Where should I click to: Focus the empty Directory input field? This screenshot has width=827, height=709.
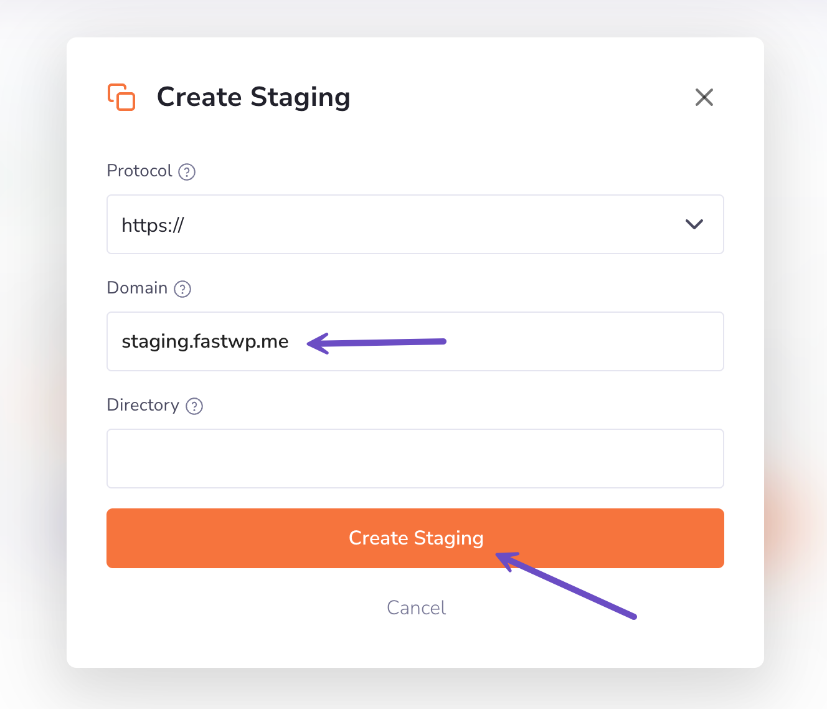415,459
